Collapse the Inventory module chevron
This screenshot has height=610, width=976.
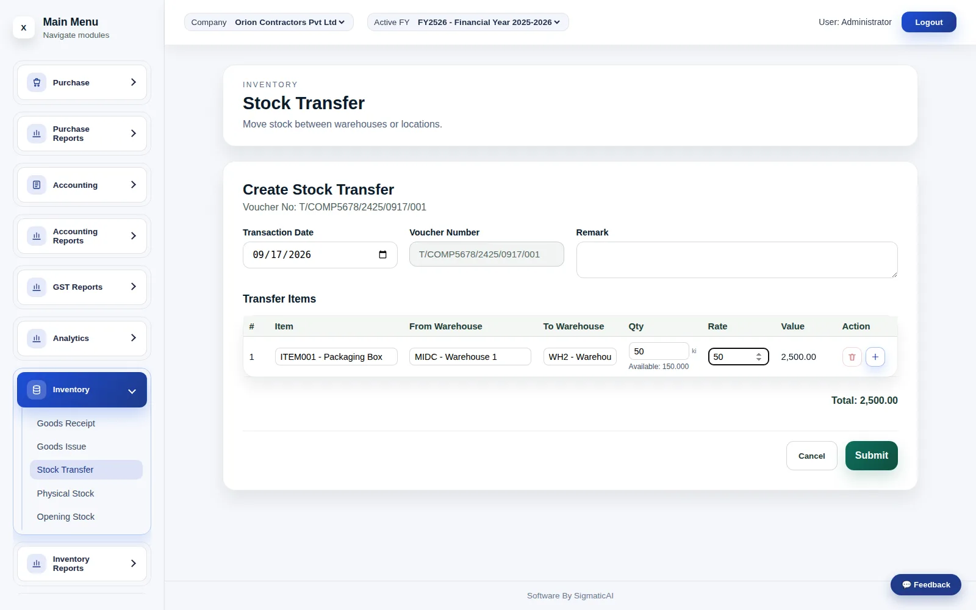(132, 391)
